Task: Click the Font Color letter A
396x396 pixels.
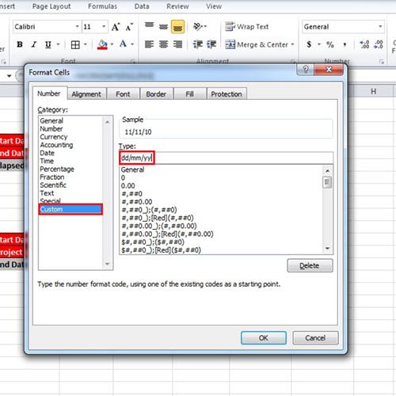Action: (x=123, y=44)
